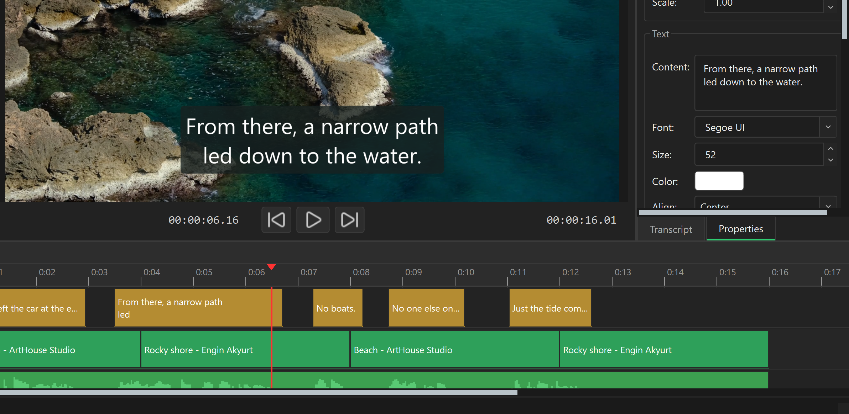Select the 'From there, a narrow path' subtitle clip
849x414 pixels.
[199, 308]
